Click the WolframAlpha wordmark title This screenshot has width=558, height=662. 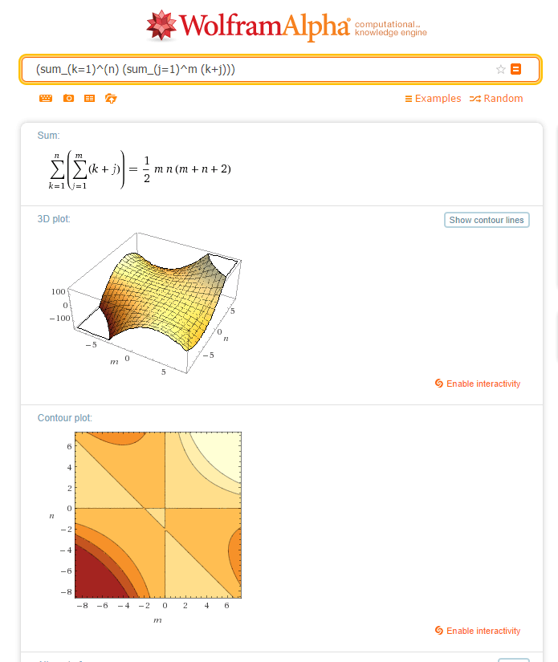point(265,26)
